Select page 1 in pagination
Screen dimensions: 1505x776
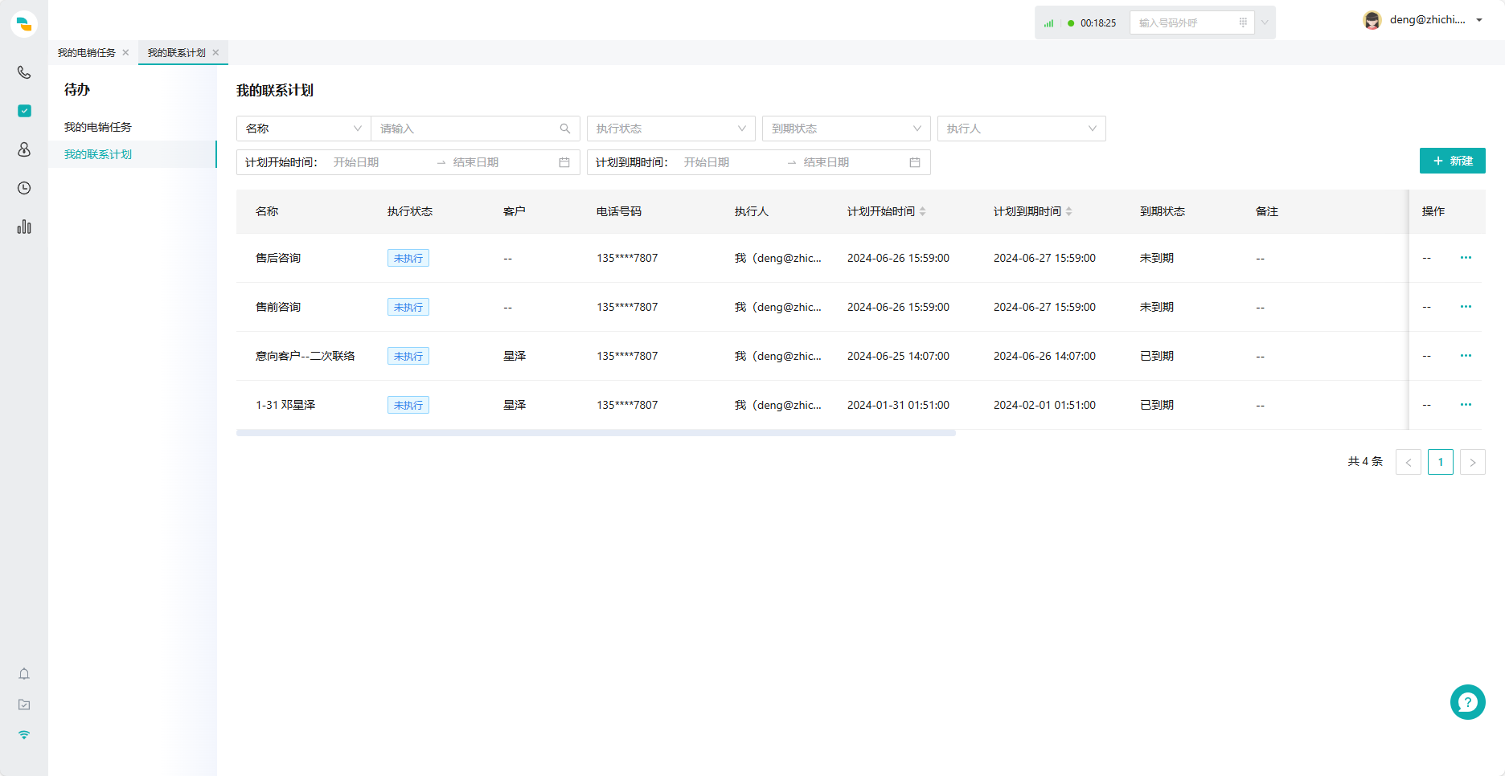point(1441,462)
